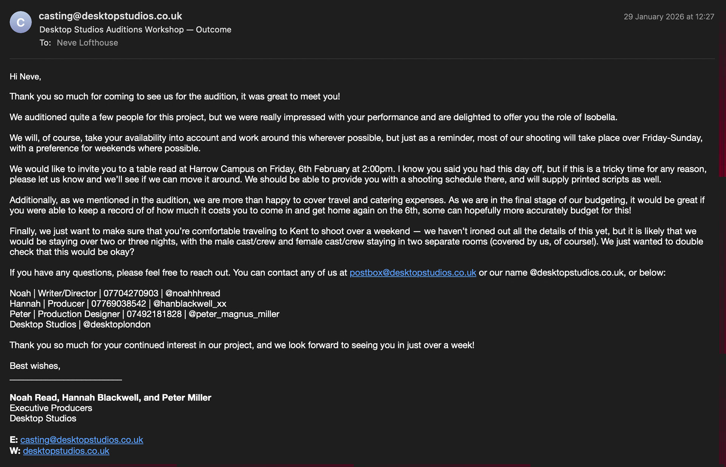Click "Executive Producers" text in signature
726x467 pixels.
tap(51, 408)
